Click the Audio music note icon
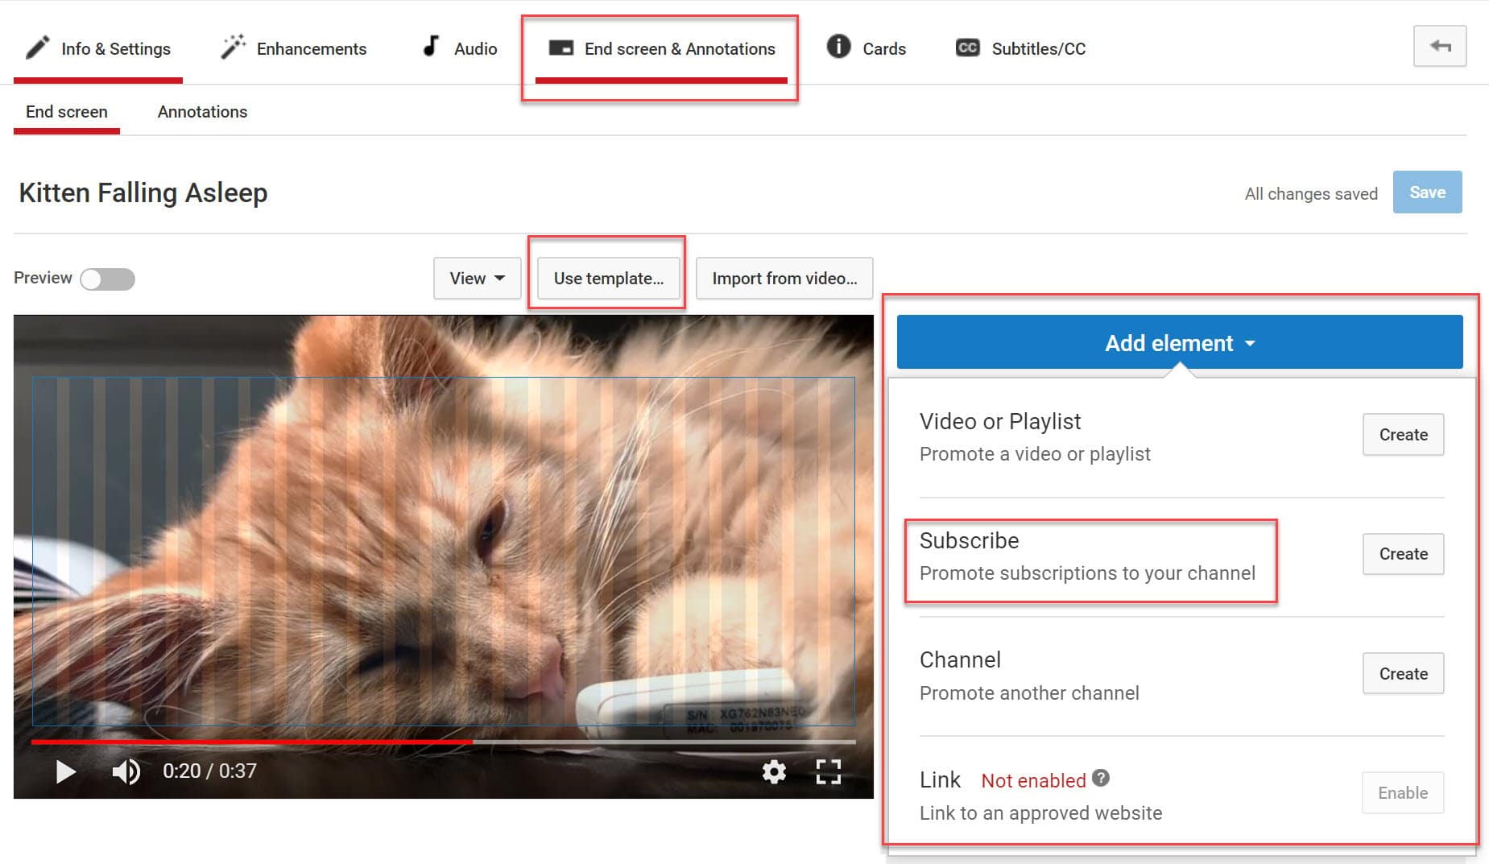Screen dimensions: 1489x864 (x=429, y=46)
